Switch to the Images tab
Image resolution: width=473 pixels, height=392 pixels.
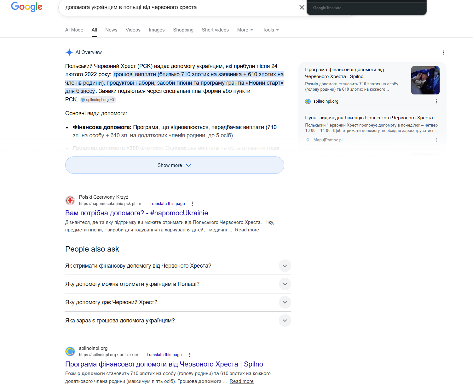coord(157,30)
